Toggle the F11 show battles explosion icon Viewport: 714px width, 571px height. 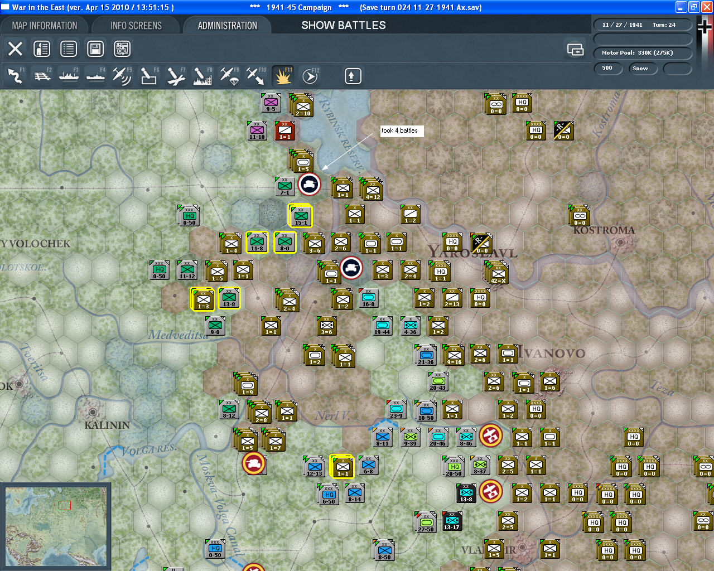tap(283, 76)
